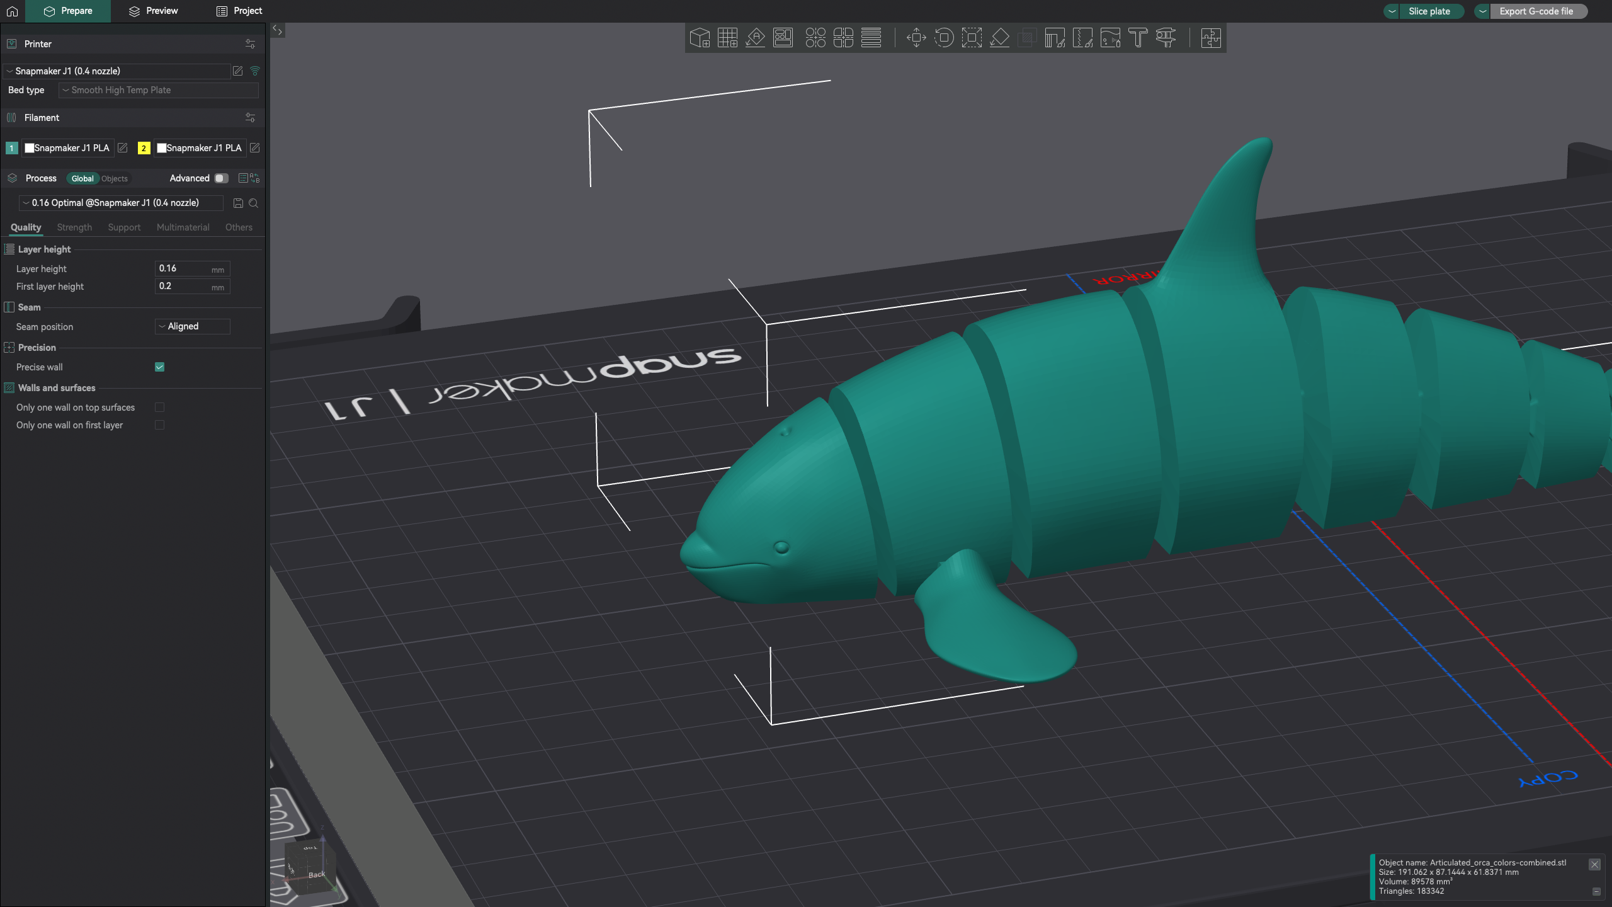Open the Seam painting tool
Image resolution: width=1612 pixels, height=907 pixels.
1084,38
